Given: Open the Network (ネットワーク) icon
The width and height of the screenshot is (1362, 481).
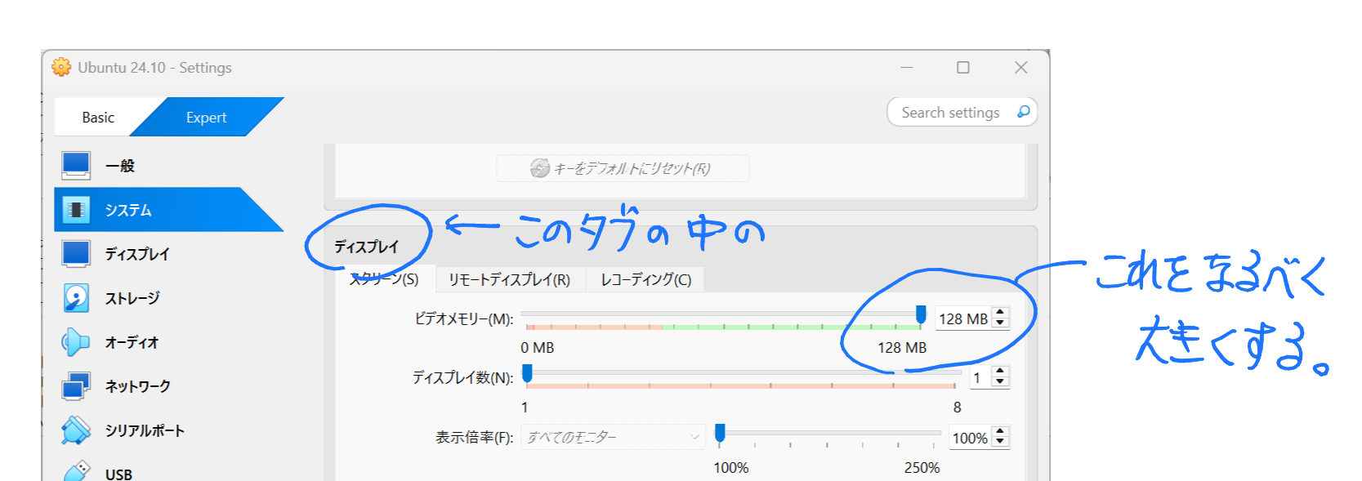Looking at the screenshot, I should click(x=76, y=386).
